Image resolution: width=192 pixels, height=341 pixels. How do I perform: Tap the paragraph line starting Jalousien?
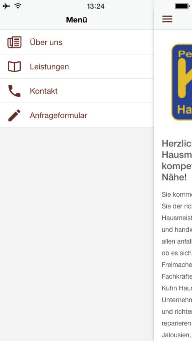[x=177, y=335]
